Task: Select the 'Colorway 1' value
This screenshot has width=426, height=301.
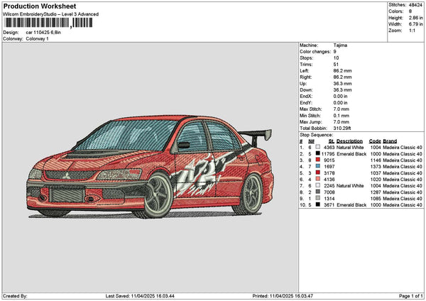Action: point(37,39)
